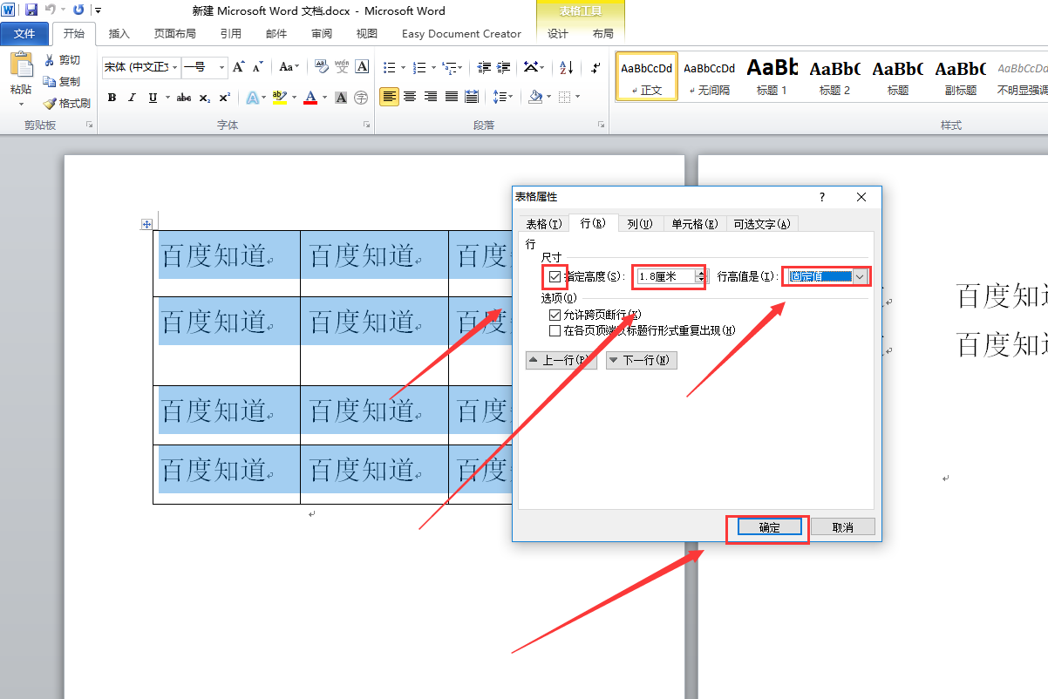Image resolution: width=1048 pixels, height=699 pixels.
Task: Switch to the References (引用) tab
Action: point(231,34)
